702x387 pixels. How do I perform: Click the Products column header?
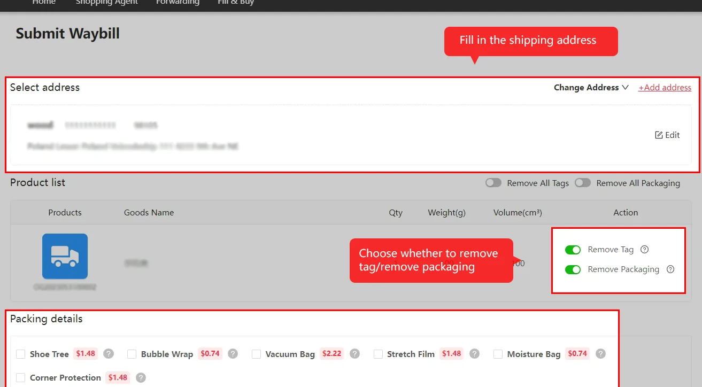point(65,212)
